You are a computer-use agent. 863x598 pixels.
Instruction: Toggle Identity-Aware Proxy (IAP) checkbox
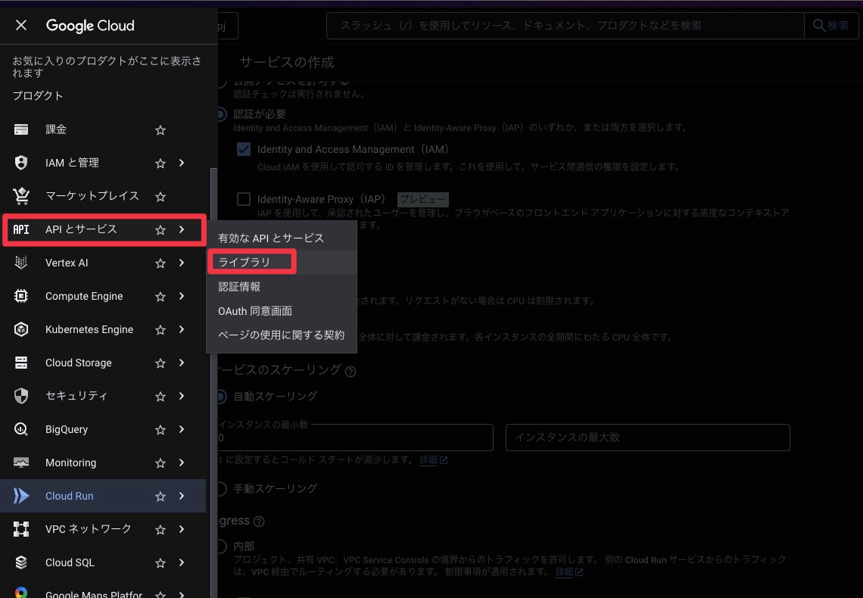[x=244, y=199]
